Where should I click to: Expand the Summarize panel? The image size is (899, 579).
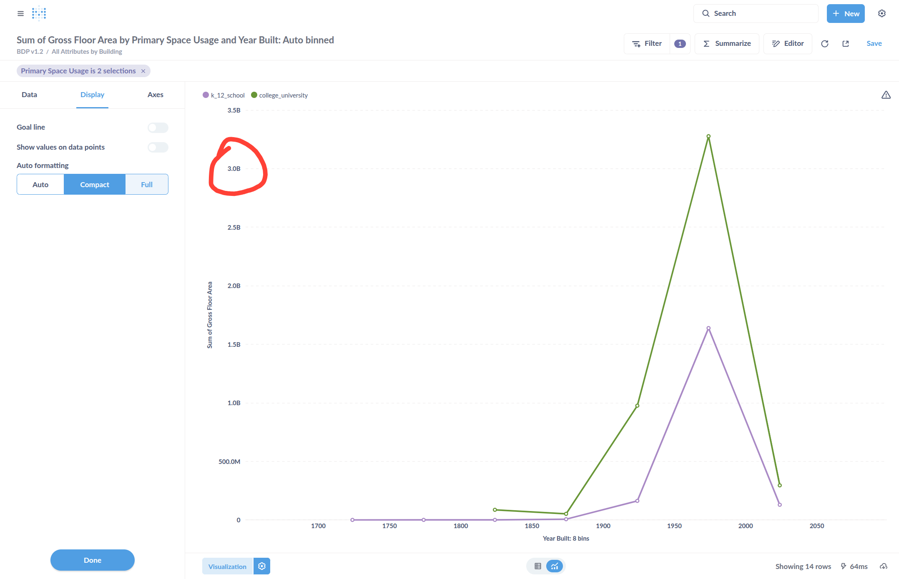point(727,44)
